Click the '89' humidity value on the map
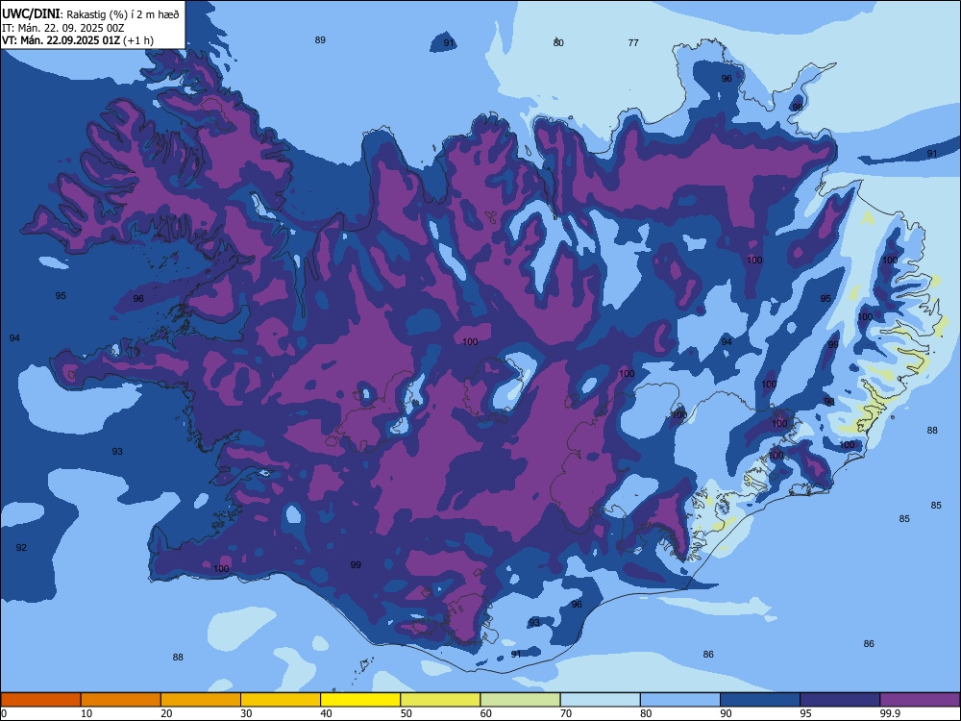The width and height of the screenshot is (961, 721). (x=320, y=39)
